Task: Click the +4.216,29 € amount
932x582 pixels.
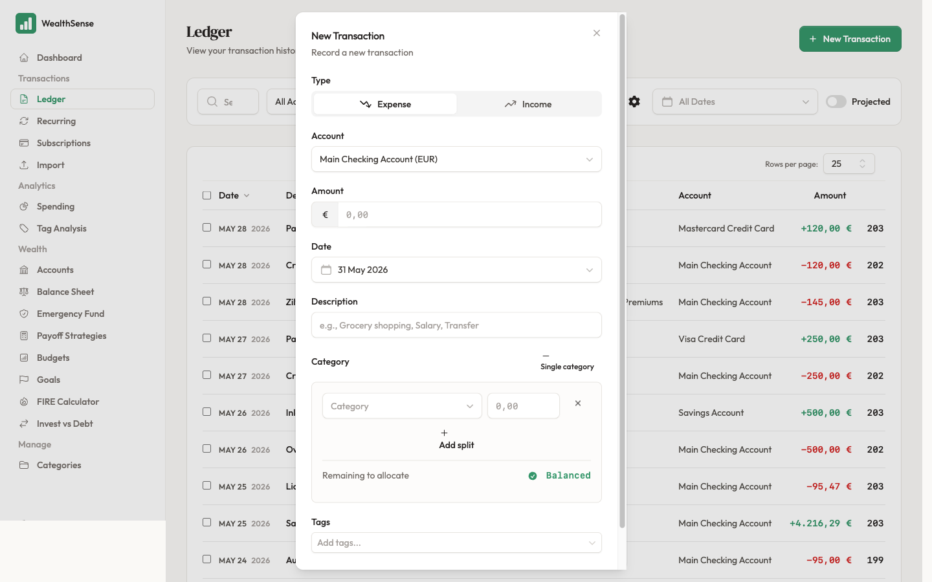Action: 821,523
